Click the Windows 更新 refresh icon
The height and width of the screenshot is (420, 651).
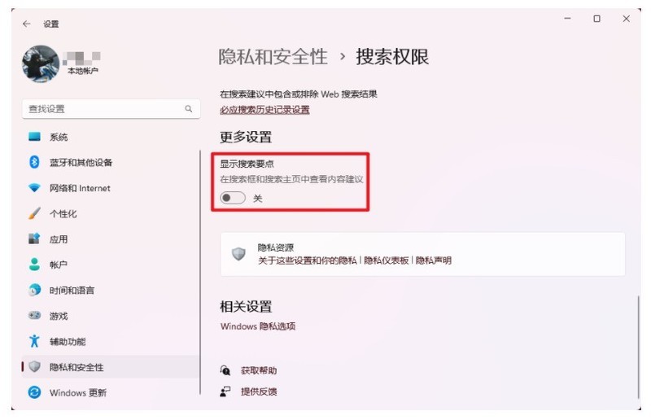[x=34, y=392]
